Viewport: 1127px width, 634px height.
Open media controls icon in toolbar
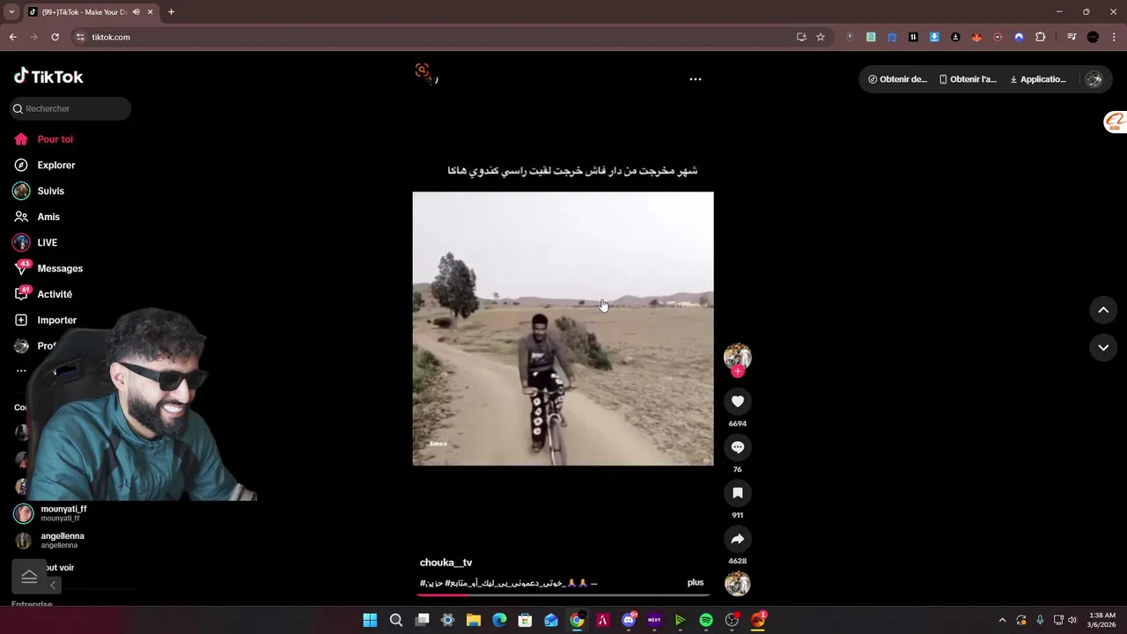[1072, 37]
